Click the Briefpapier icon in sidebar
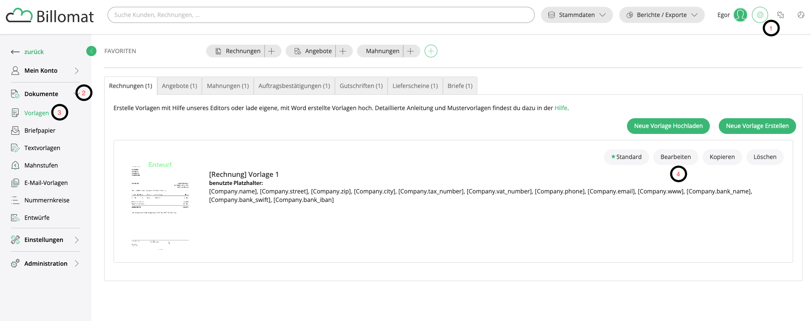 [x=15, y=131]
